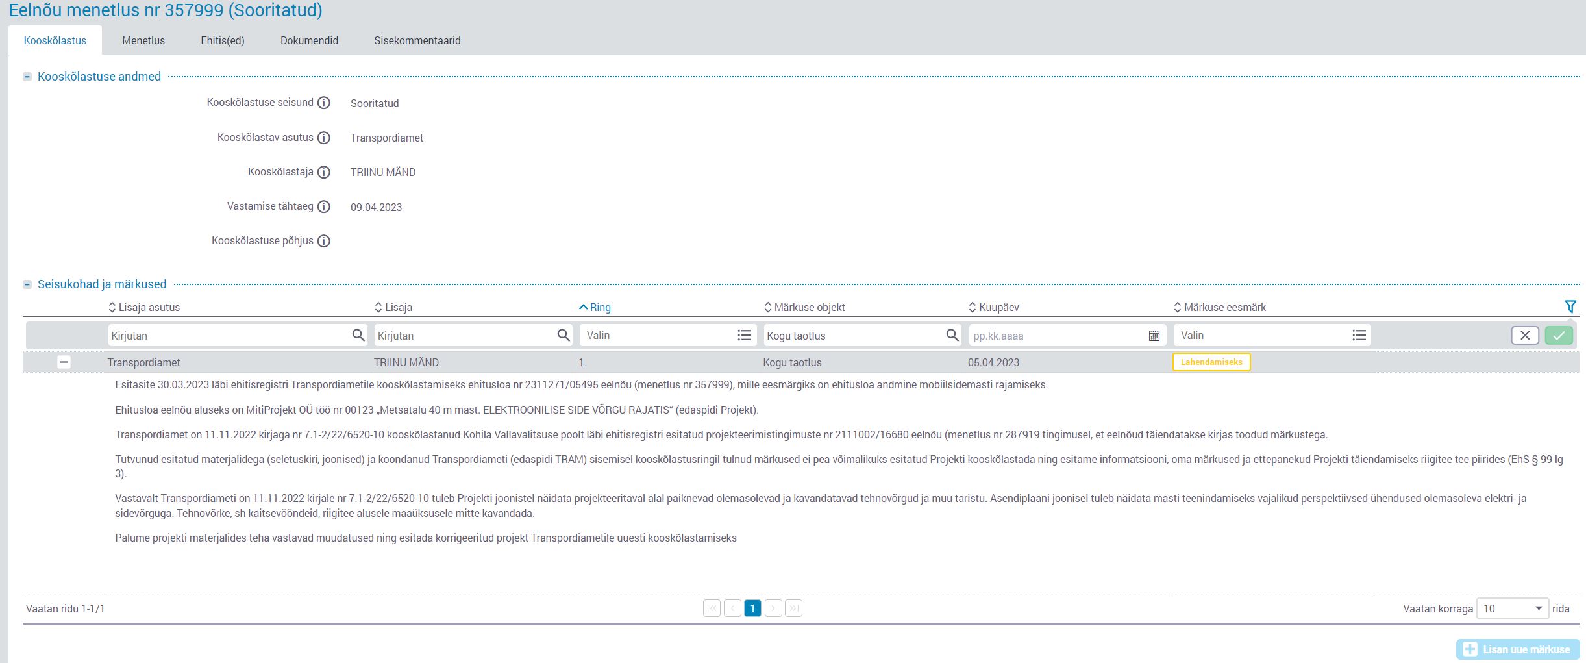This screenshot has height=663, width=1586.
Task: Click search icon in Lisaja asutus filter
Action: (358, 335)
